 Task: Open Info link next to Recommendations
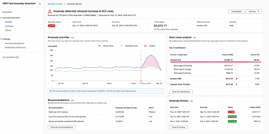73,100
